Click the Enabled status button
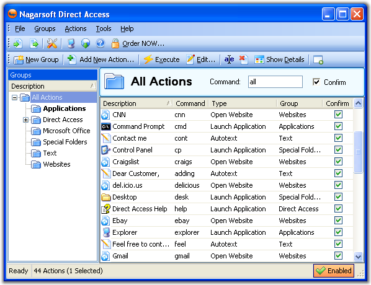This screenshot has width=371, height=285. [x=334, y=271]
